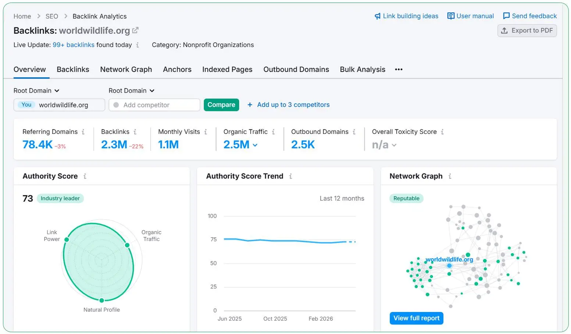Click info icon beside Network Graph heading
This screenshot has width=571, height=334.
(450, 176)
